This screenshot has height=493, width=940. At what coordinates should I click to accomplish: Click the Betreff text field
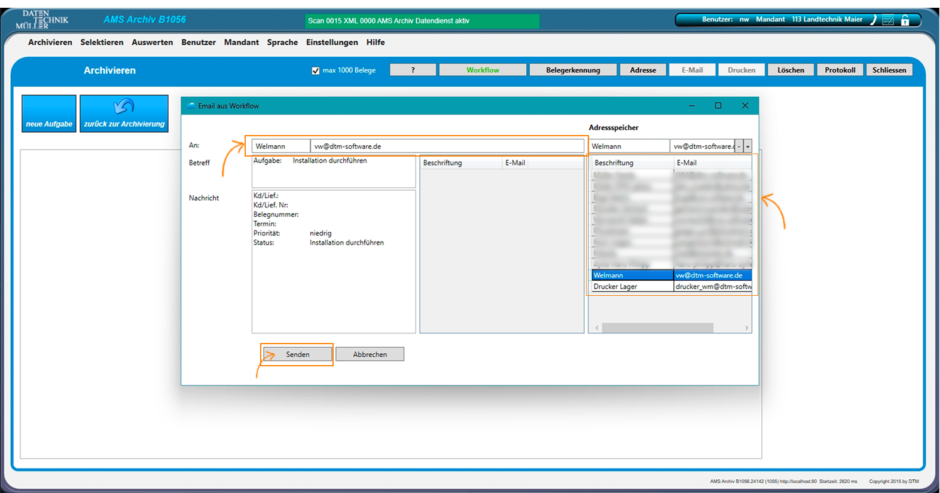[333, 172]
